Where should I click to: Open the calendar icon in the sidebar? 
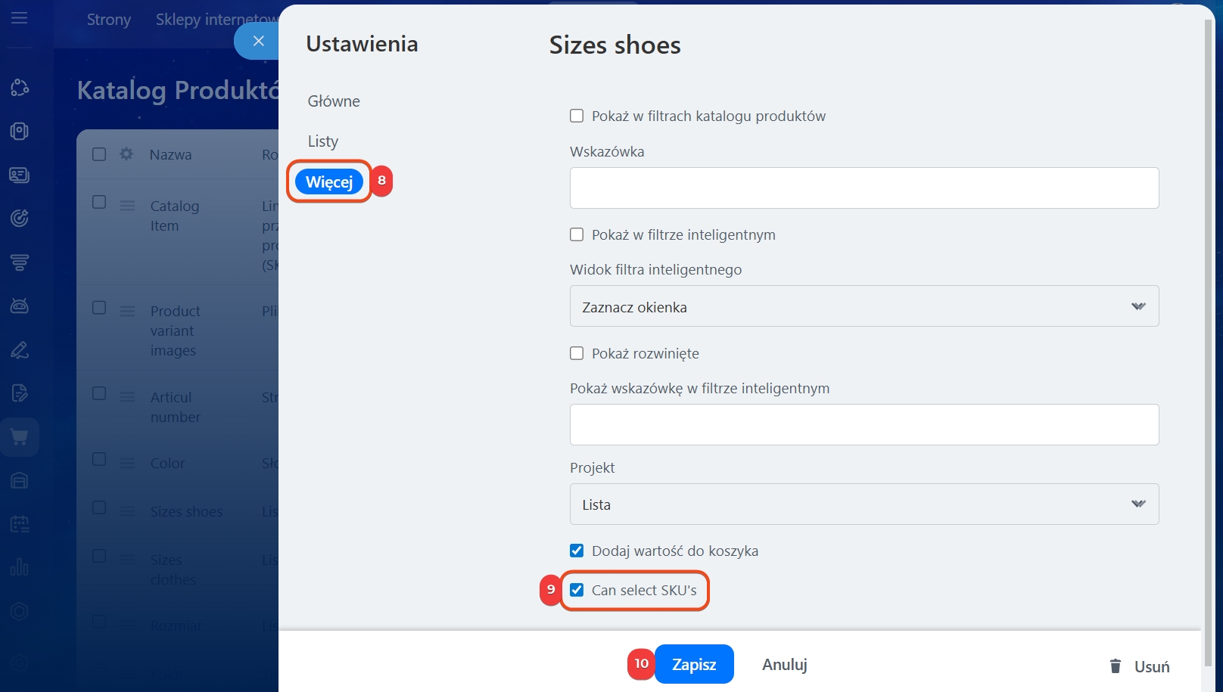pos(20,523)
